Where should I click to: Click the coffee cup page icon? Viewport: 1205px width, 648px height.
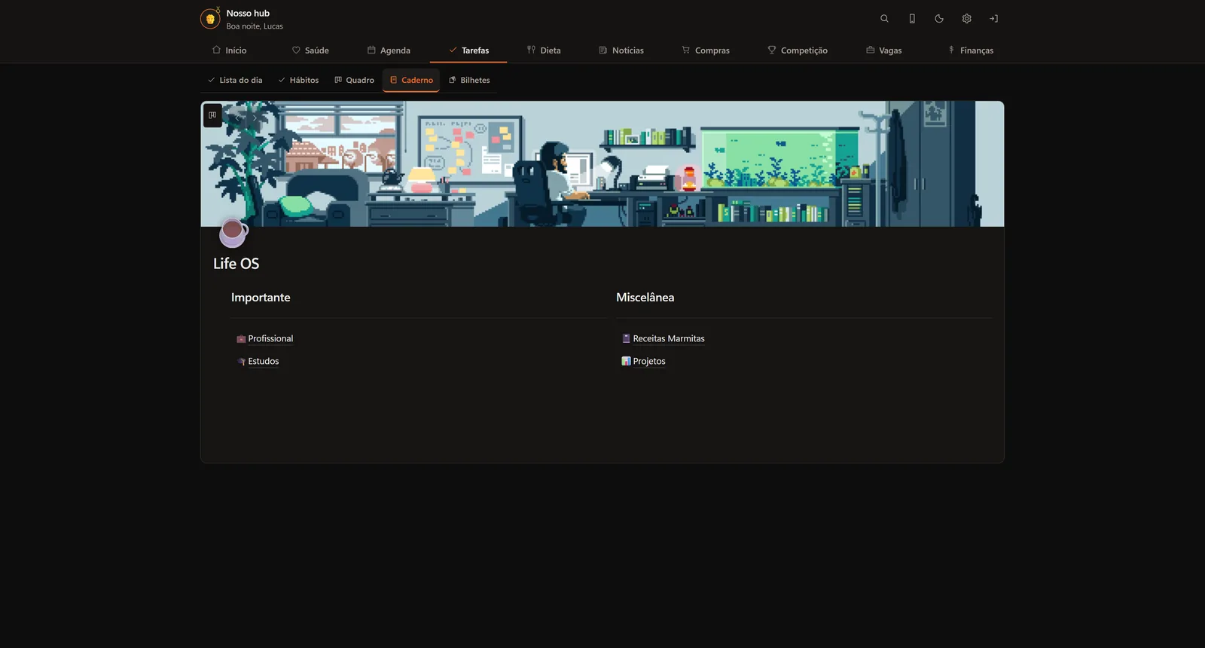point(233,232)
